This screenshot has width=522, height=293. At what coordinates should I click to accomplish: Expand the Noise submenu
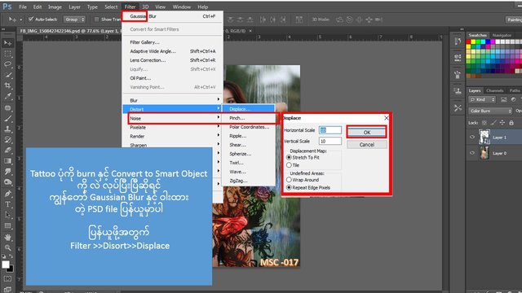(172, 118)
